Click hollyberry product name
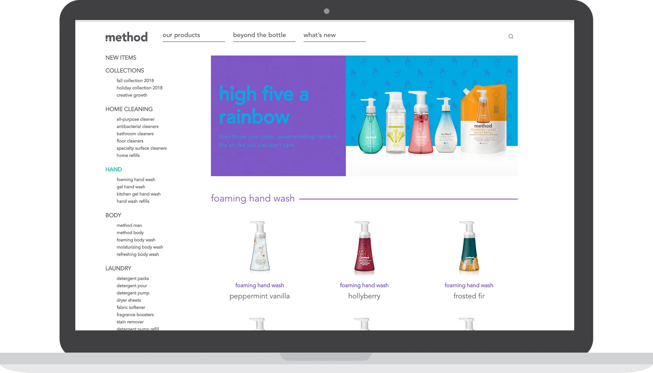Image resolution: width=653 pixels, height=373 pixels. click(x=364, y=296)
